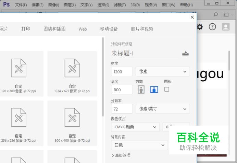The height and width of the screenshot is (163, 237).
Task: Open the user account profile icon
Action: 226,27
